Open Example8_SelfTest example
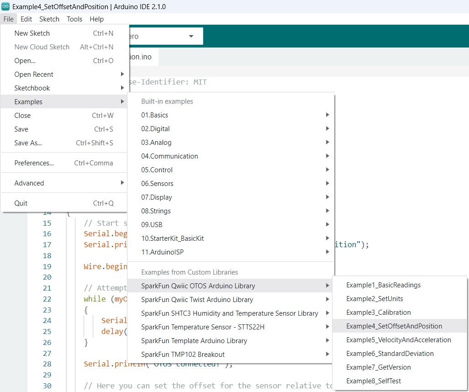Screen dimensions: 469x392 pos(374,381)
